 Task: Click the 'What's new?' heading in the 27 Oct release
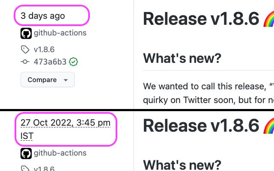click(182, 165)
